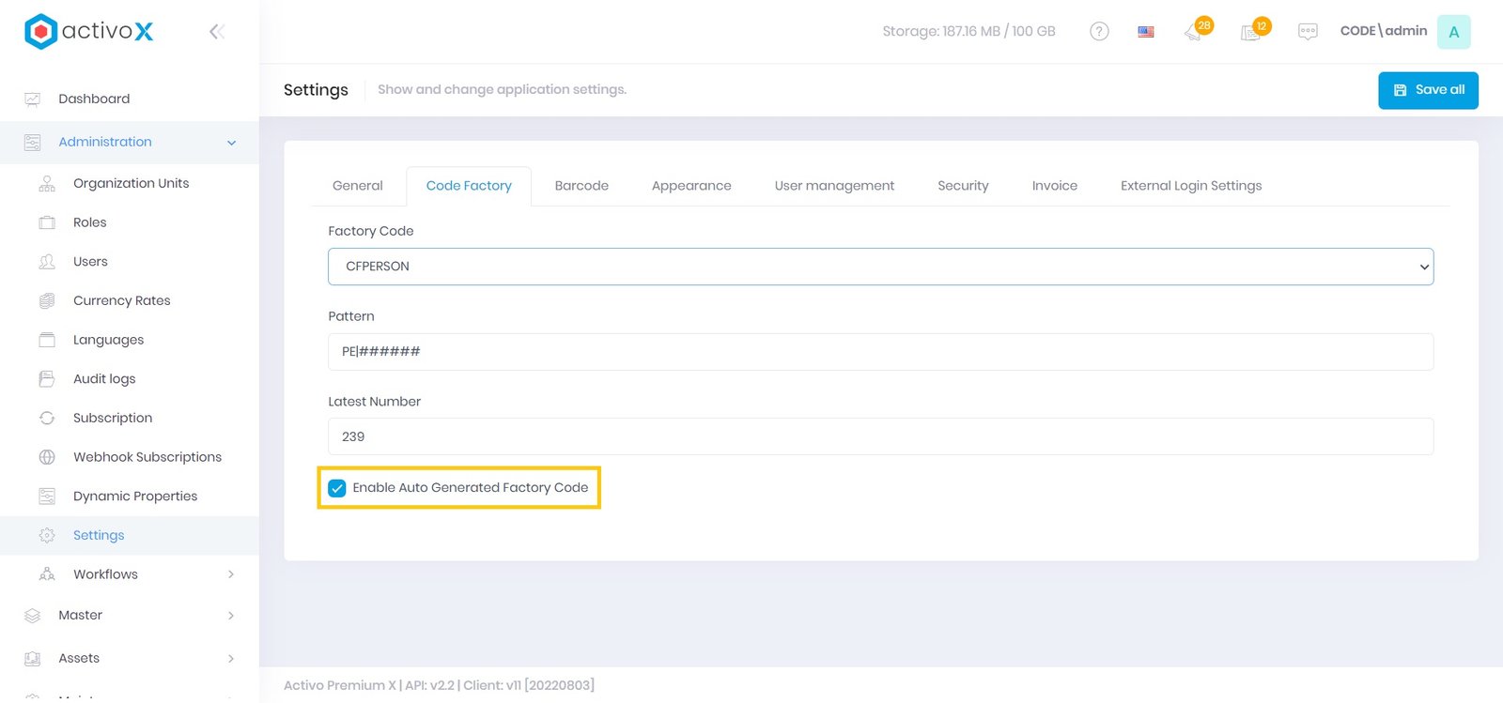
Task: Open the inbox icon with badge 12
Action: click(1251, 32)
